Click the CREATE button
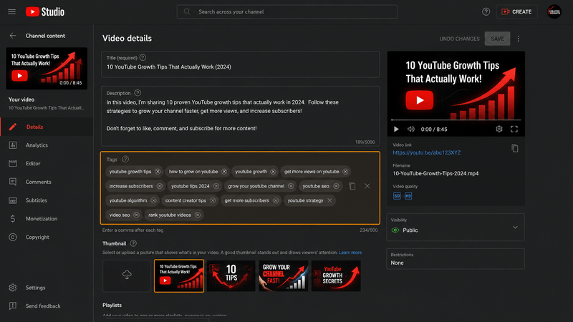Viewport: 573px width, 322px height. tap(516, 11)
